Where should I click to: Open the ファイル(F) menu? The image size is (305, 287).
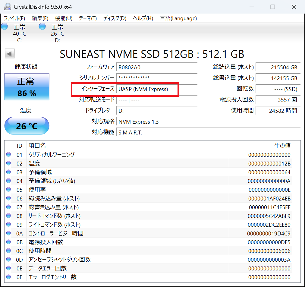tap(14, 18)
